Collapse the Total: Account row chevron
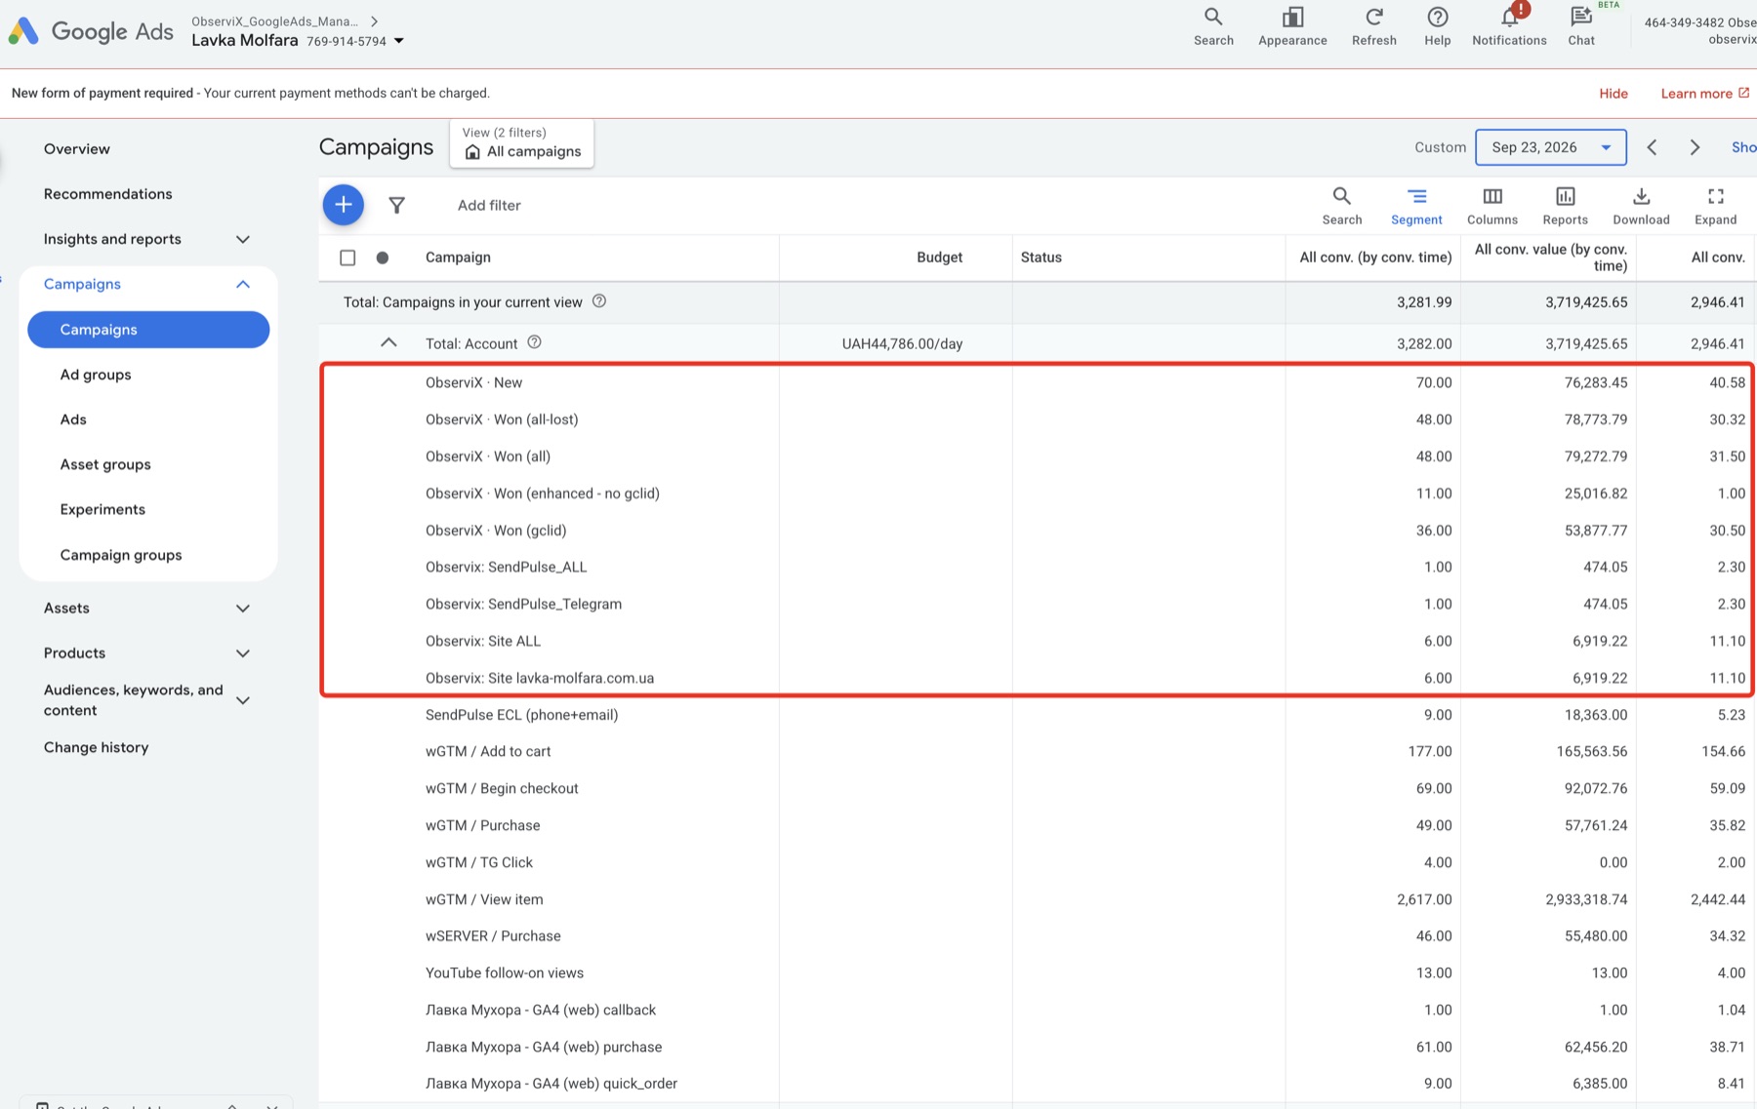Screen dimensions: 1757x1109 pos(388,342)
